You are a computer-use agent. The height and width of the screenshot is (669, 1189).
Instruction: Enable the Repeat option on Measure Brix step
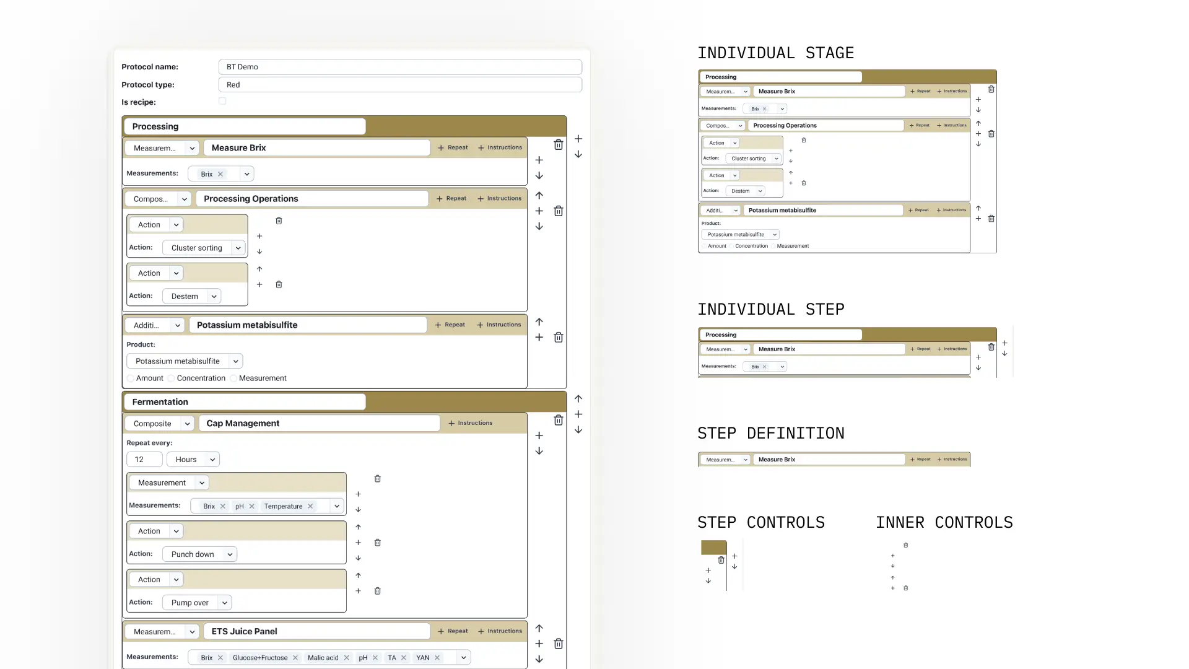451,147
